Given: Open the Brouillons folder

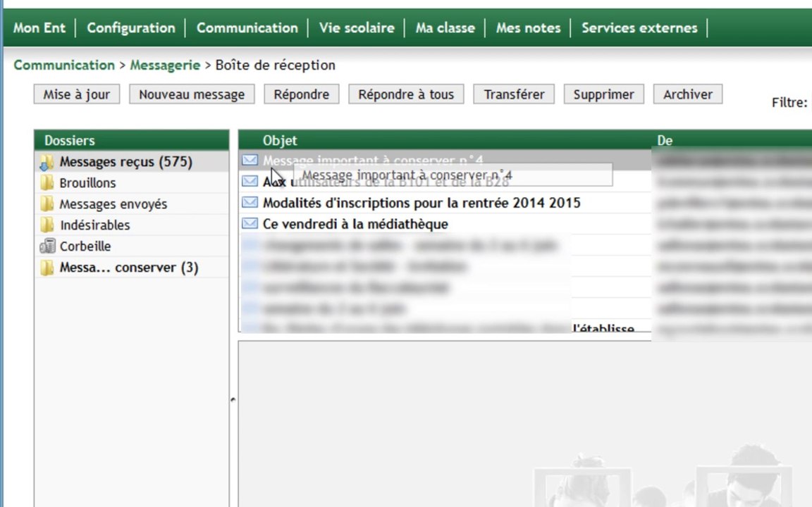Looking at the screenshot, I should pyautogui.click(x=132, y=183).
